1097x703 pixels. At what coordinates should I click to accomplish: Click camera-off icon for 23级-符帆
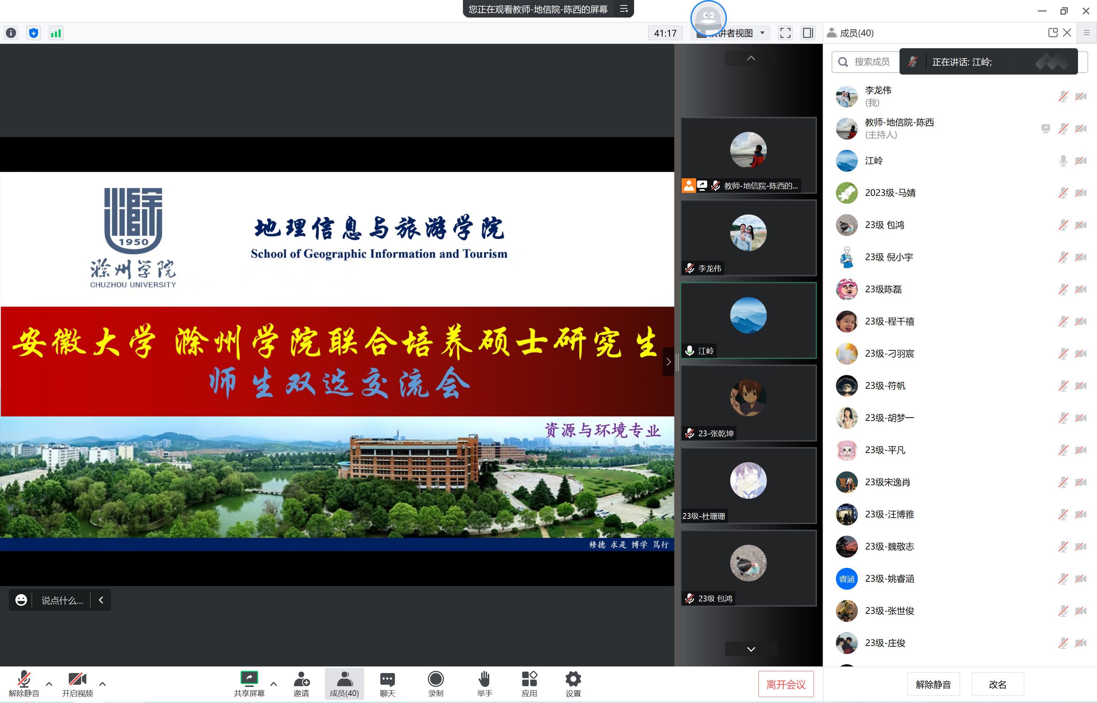point(1081,386)
